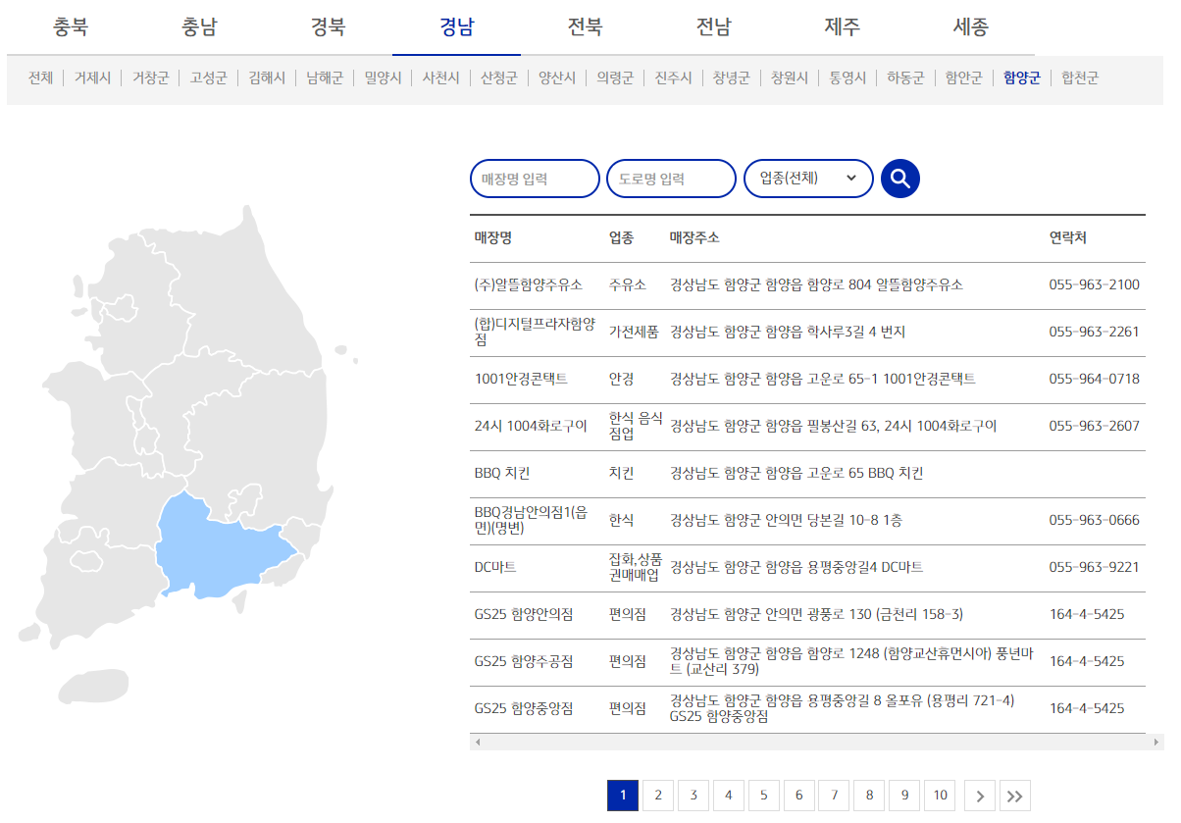Screen dimensions: 1181x823
Task: Click phone number 055-964-0718
Action: point(1095,379)
